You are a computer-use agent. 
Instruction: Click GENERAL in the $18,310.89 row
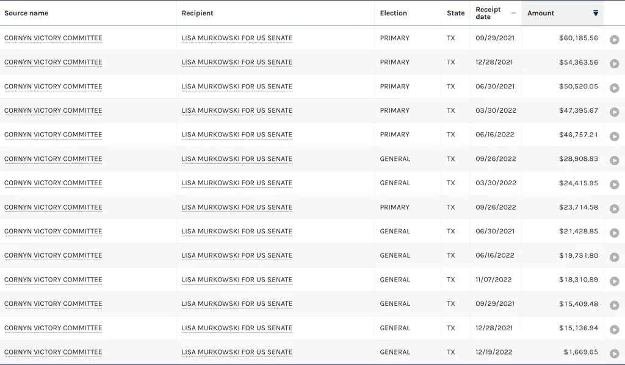point(395,280)
